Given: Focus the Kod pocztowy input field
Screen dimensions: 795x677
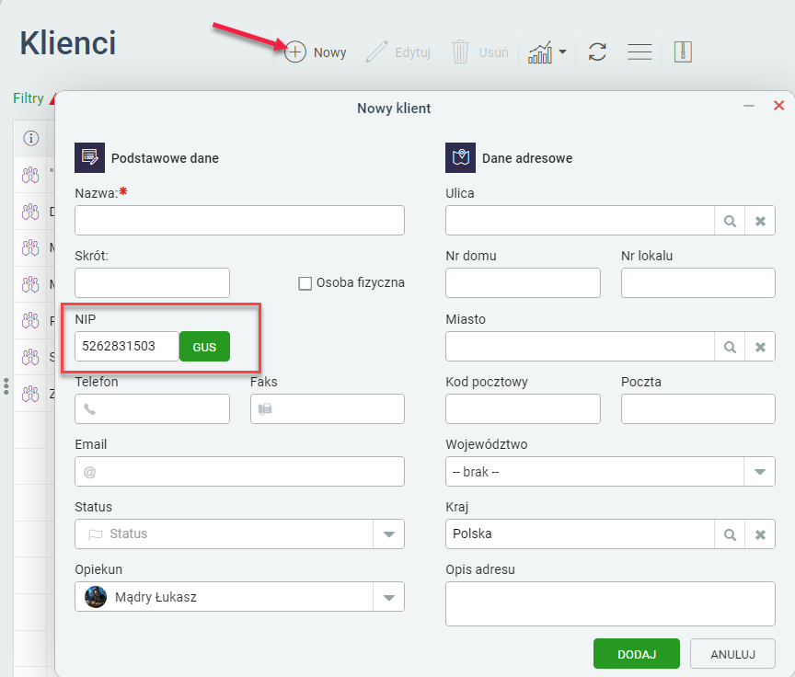Looking at the screenshot, I should 523,409.
